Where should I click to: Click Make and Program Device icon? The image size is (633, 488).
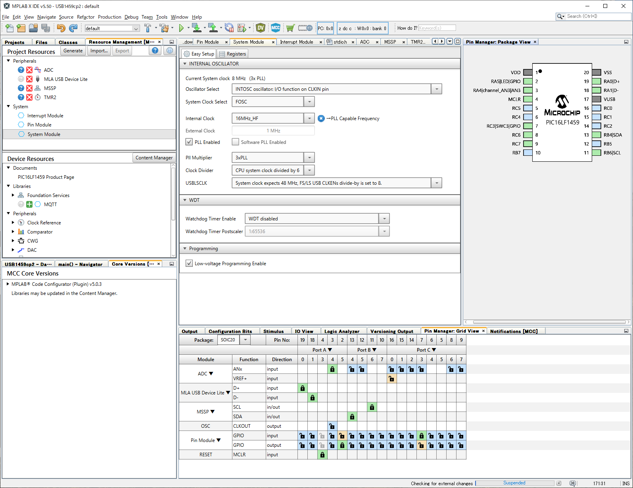point(196,28)
